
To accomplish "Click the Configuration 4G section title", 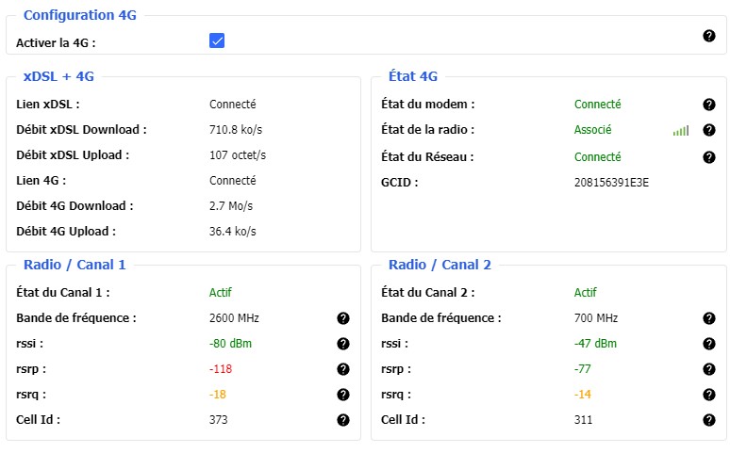I will click(80, 15).
